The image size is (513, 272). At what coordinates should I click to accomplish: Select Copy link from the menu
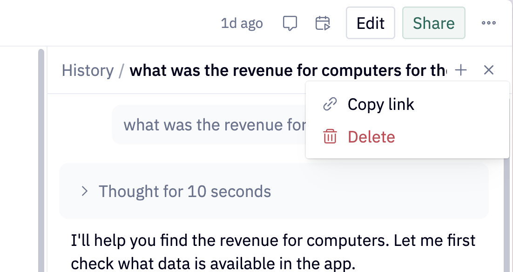[380, 104]
